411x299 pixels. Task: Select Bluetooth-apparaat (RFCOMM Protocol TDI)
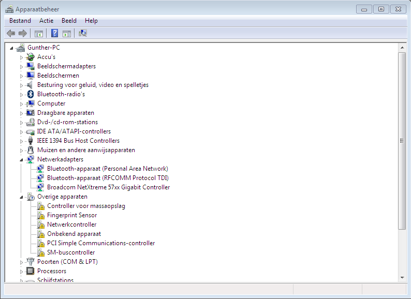[108, 178]
